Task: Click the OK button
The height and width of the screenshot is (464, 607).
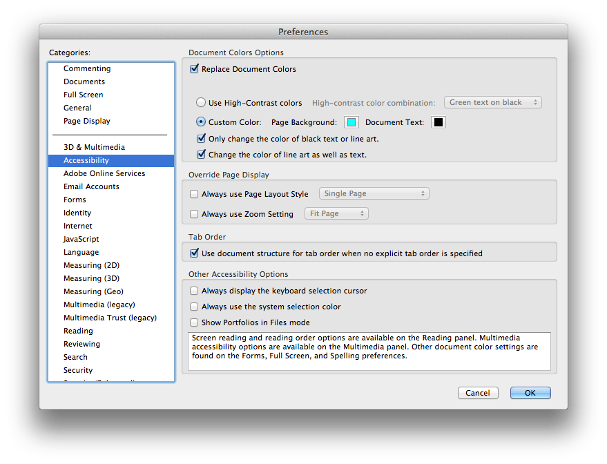Action: point(530,392)
